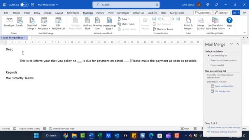Go to Next: Write your e-mail message
The image size is (249, 140).
(x=224, y=128)
